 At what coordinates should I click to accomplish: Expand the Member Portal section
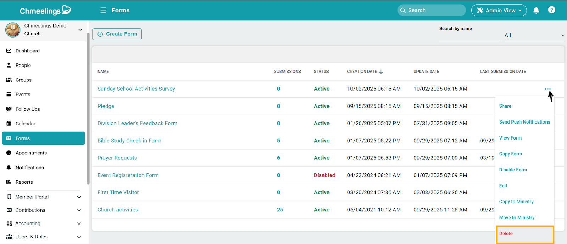tap(79, 197)
